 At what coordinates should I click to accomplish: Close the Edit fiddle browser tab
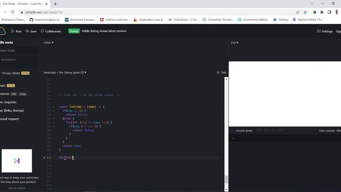[x=46, y=4]
